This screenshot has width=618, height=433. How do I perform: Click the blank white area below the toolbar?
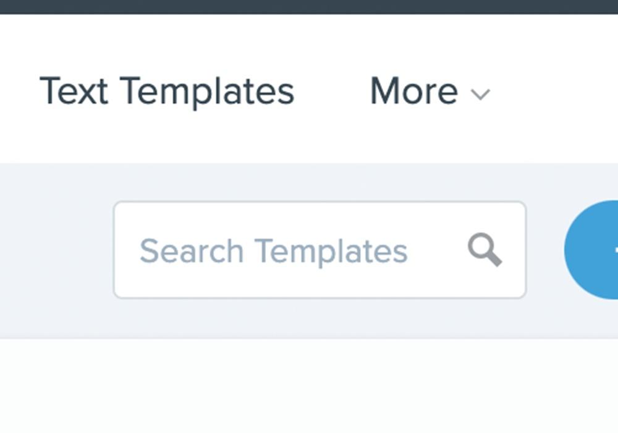pyautogui.click(x=309, y=385)
